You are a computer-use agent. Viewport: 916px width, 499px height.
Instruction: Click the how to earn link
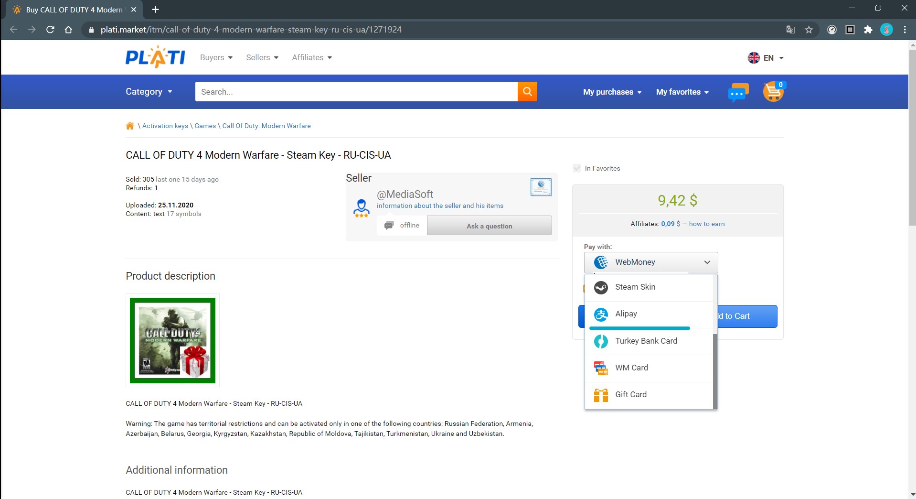(707, 224)
